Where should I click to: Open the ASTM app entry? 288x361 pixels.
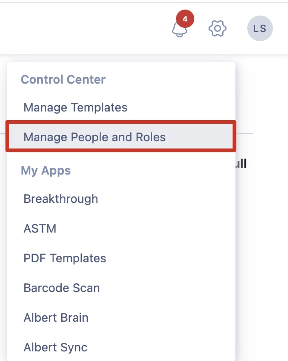click(x=40, y=228)
